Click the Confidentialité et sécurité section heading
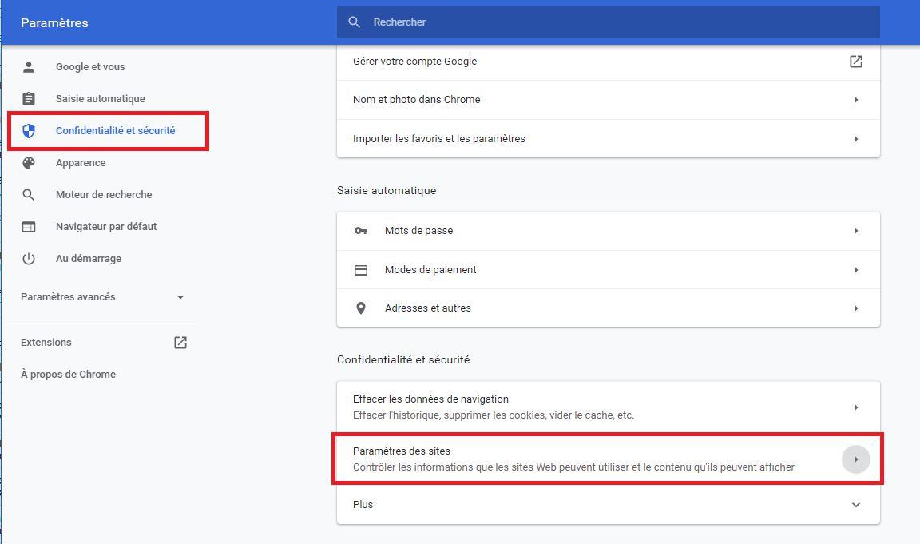This screenshot has width=920, height=544. (403, 359)
